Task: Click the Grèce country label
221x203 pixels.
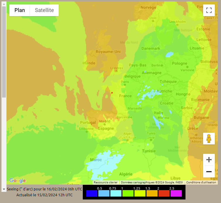Action: coord(193,128)
